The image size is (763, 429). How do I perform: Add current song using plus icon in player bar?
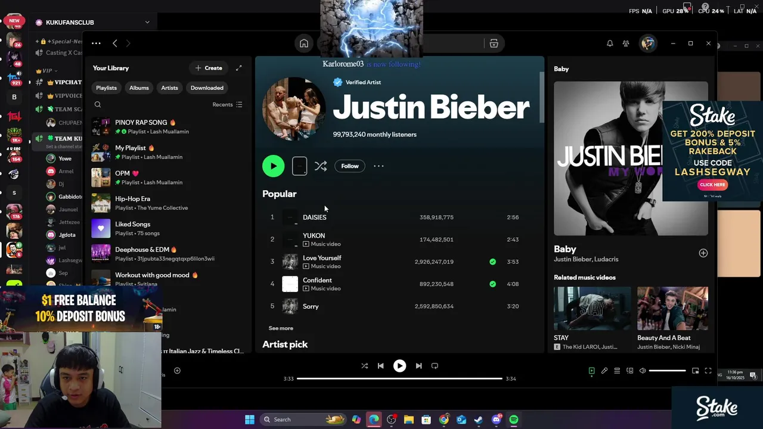(177, 371)
